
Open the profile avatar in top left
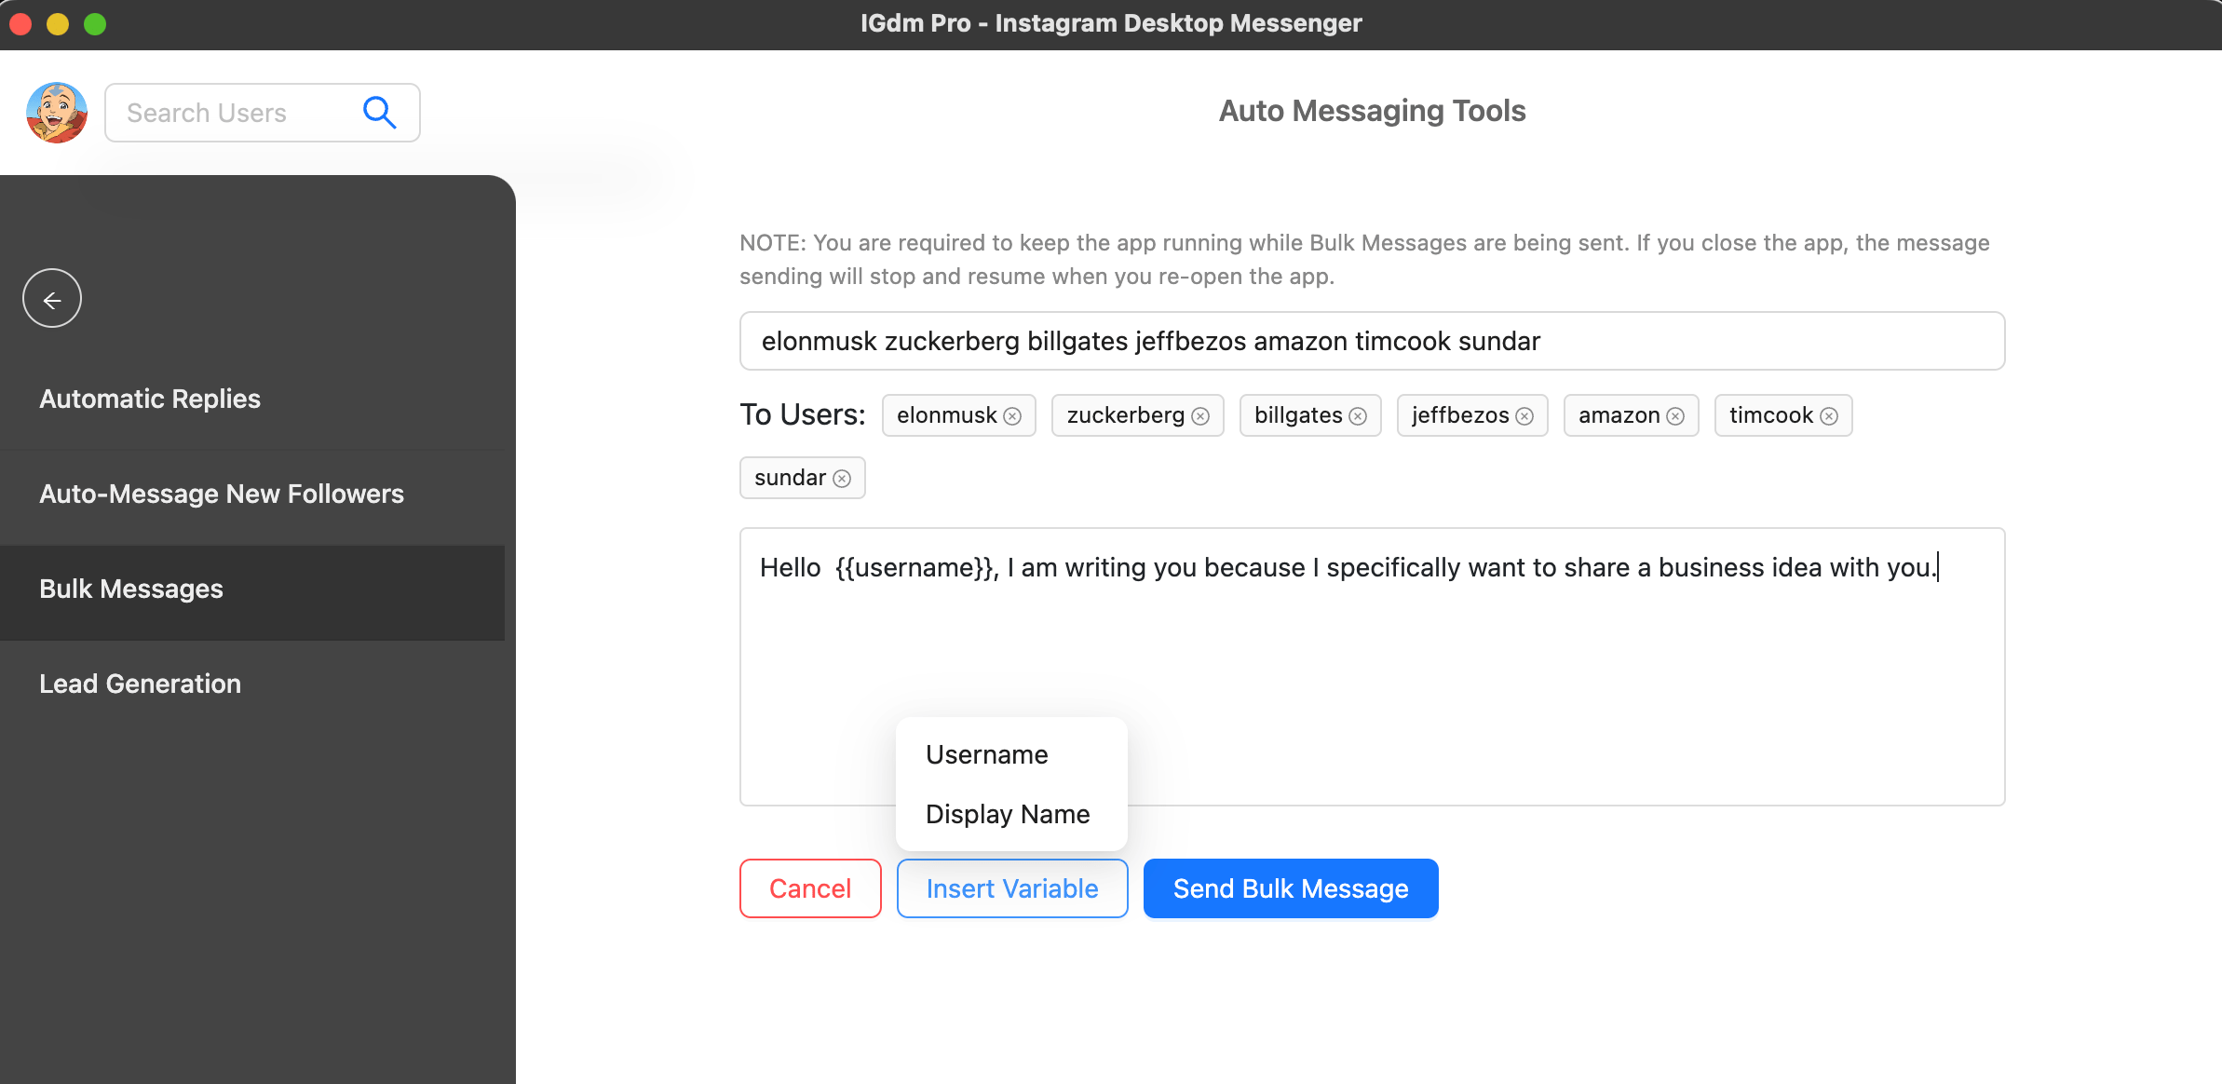click(56, 112)
